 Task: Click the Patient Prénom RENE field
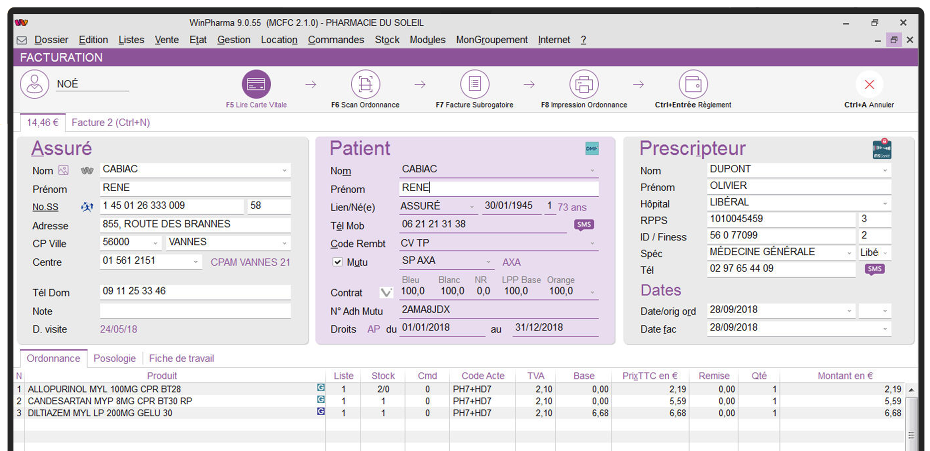click(499, 188)
